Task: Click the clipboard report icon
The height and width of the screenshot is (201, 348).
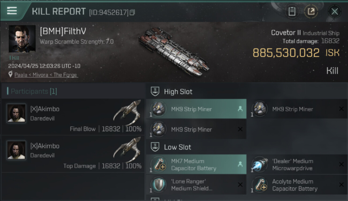Action: pyautogui.click(x=292, y=12)
